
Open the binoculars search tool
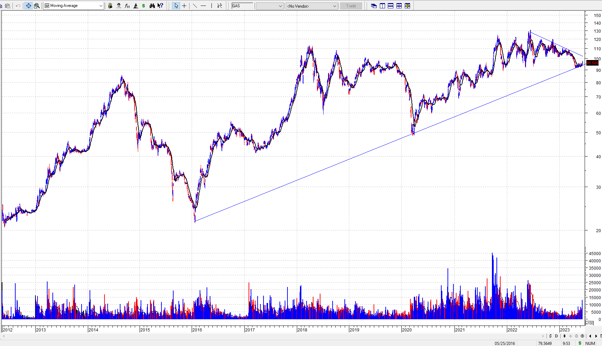(152, 6)
